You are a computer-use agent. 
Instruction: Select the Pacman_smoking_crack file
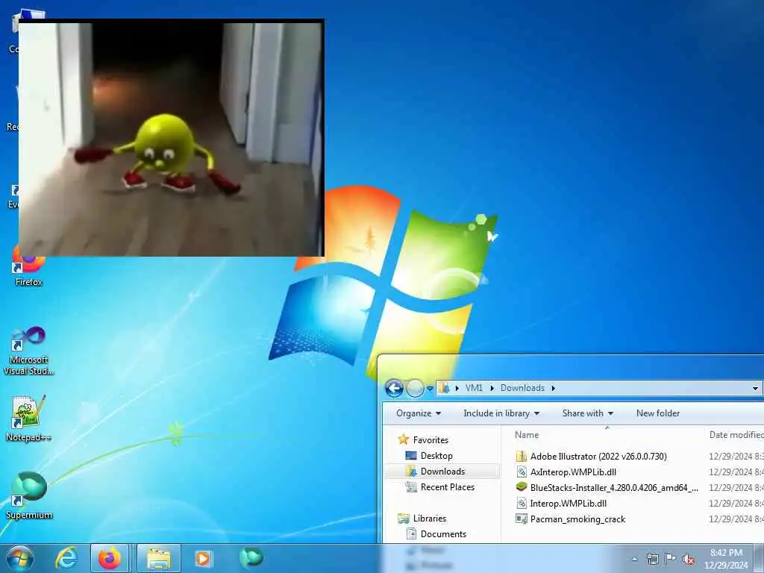[577, 519]
